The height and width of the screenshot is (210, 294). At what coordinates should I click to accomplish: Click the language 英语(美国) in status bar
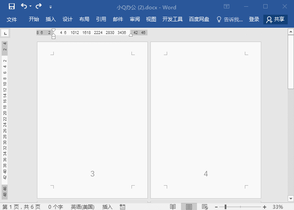coord(82,207)
